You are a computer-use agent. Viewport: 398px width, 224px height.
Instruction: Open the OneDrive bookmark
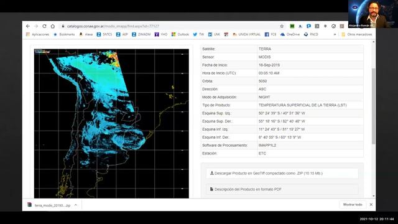[x=290, y=34]
